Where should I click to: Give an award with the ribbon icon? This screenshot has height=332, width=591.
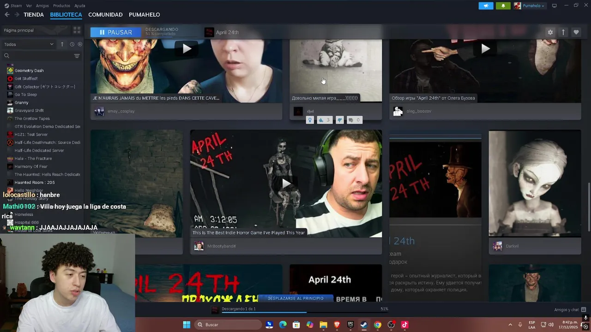click(x=310, y=120)
